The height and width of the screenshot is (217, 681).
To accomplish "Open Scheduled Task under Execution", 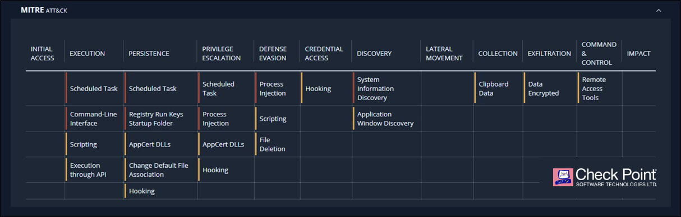I will pos(94,88).
